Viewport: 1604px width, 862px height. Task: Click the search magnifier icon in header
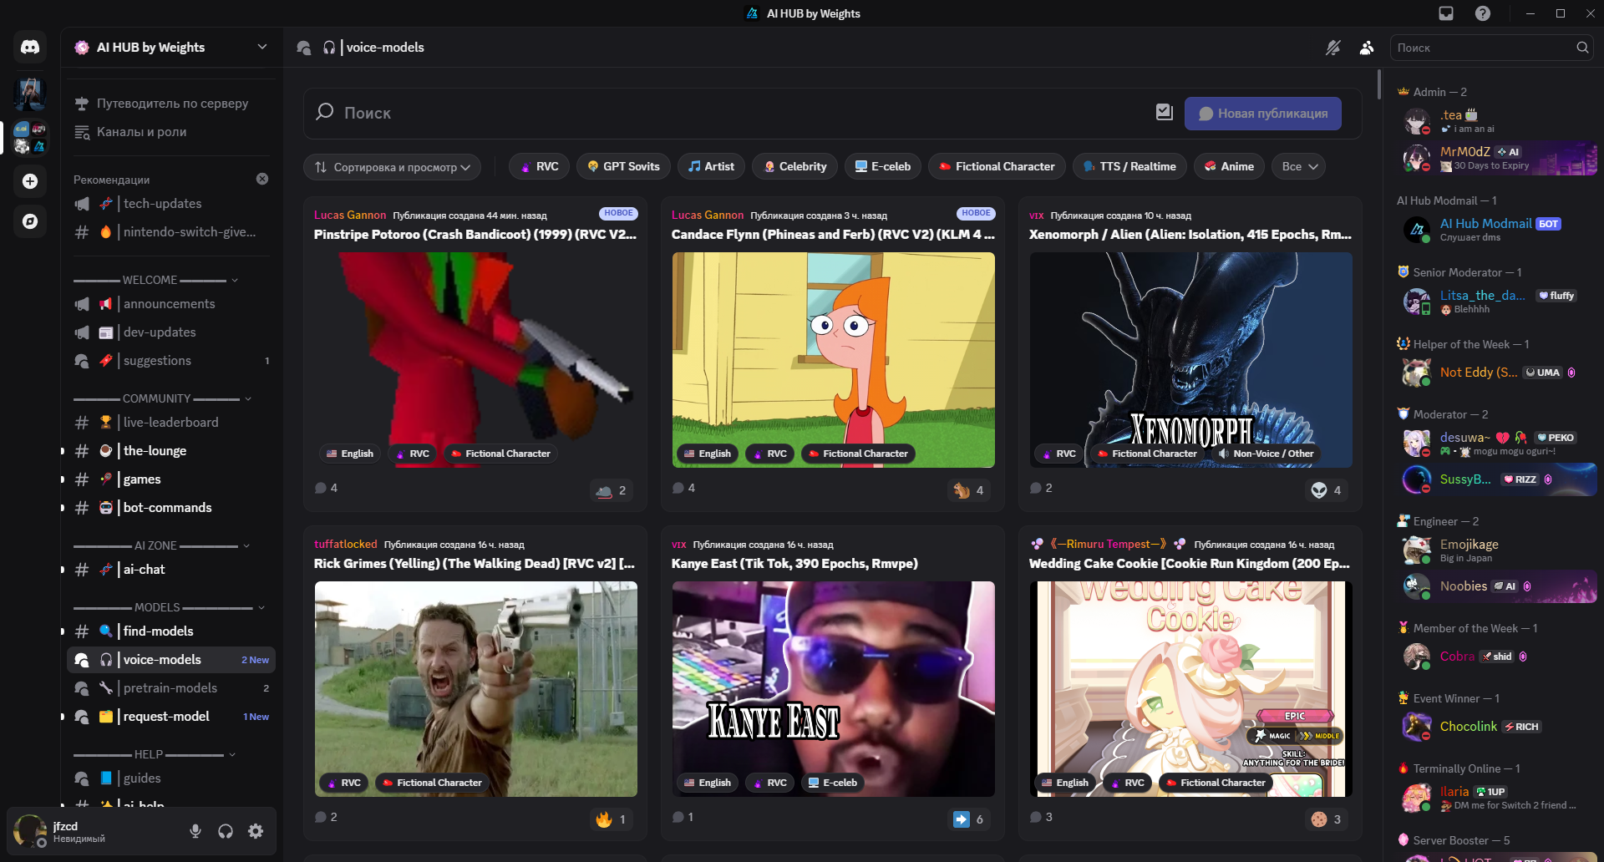pyautogui.click(x=1582, y=48)
